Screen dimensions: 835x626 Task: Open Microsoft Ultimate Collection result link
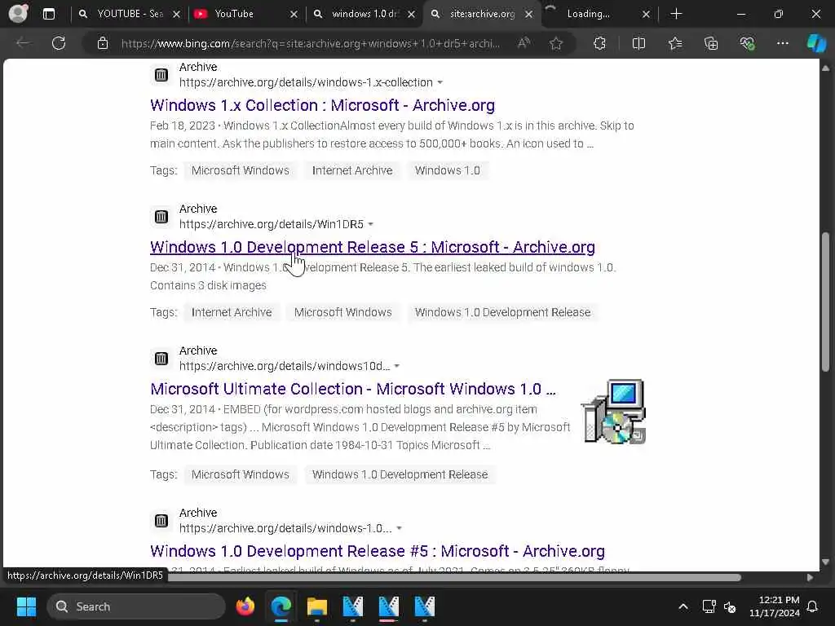tap(352, 389)
